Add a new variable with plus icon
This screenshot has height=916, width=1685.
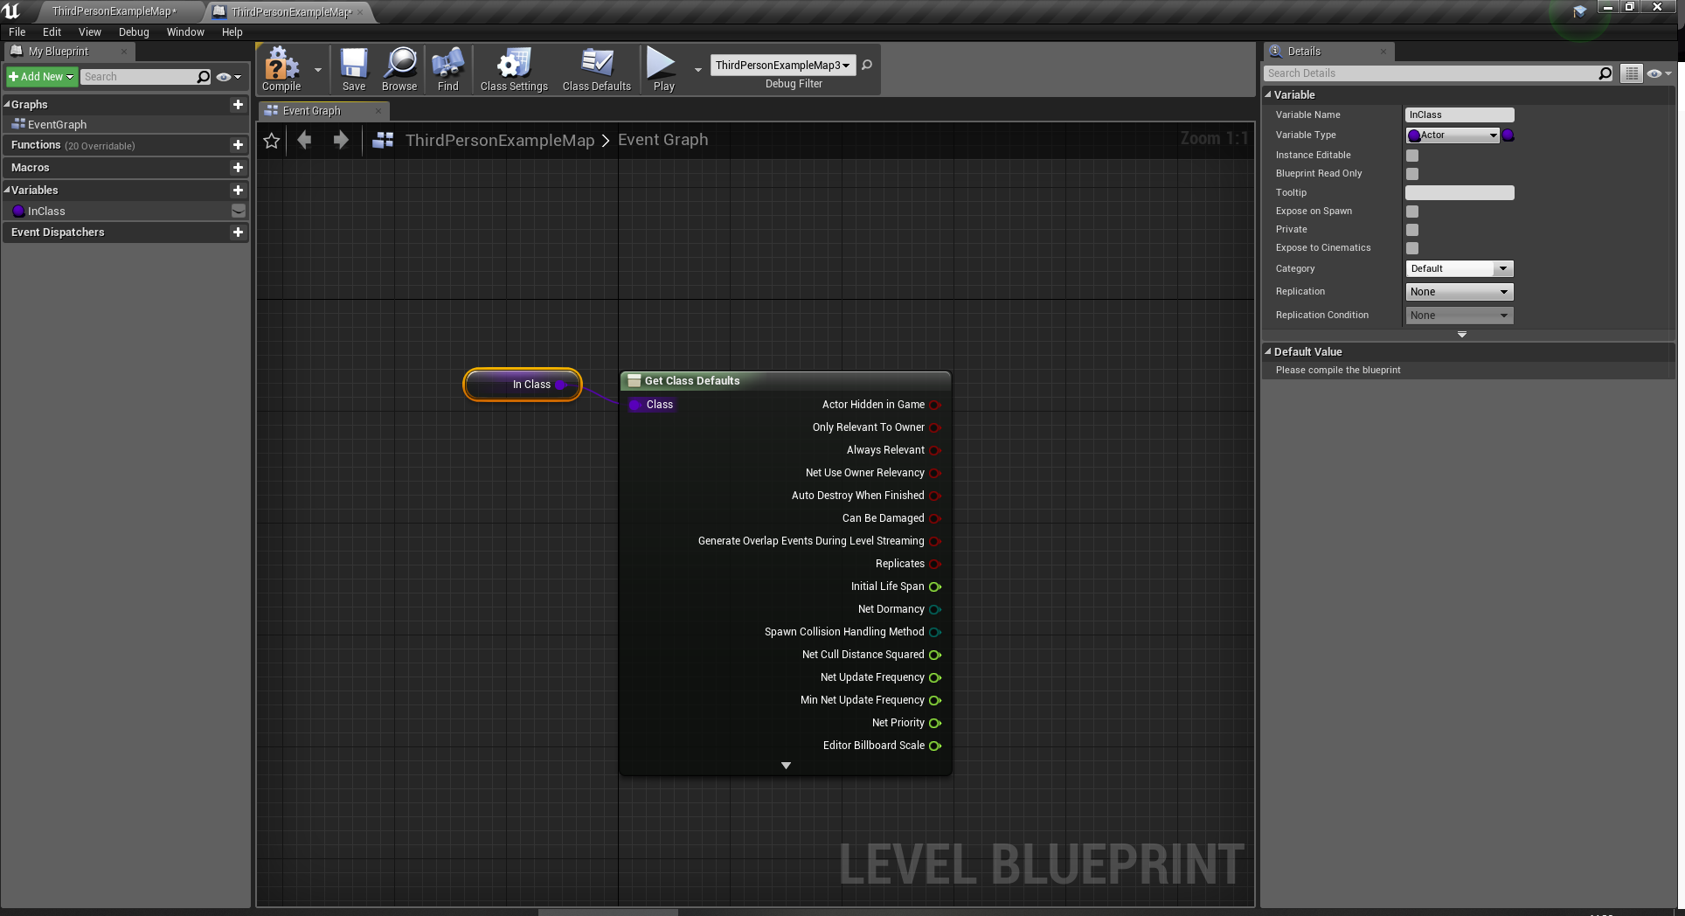[x=238, y=190]
